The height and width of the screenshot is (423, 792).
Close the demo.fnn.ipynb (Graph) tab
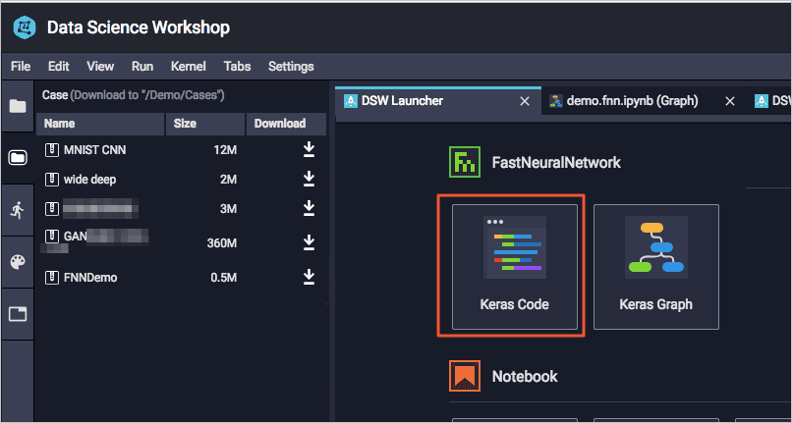point(730,101)
